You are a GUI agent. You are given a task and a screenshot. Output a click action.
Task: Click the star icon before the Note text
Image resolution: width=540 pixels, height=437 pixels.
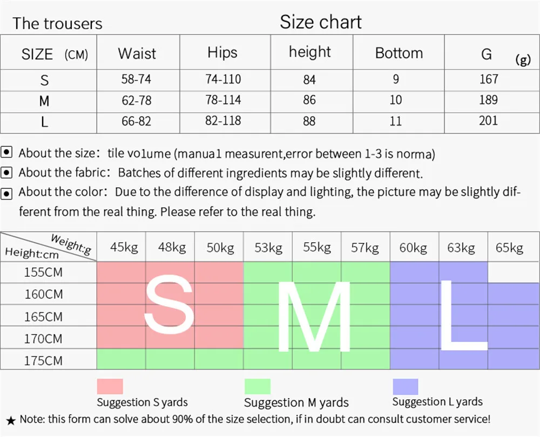(11, 419)
